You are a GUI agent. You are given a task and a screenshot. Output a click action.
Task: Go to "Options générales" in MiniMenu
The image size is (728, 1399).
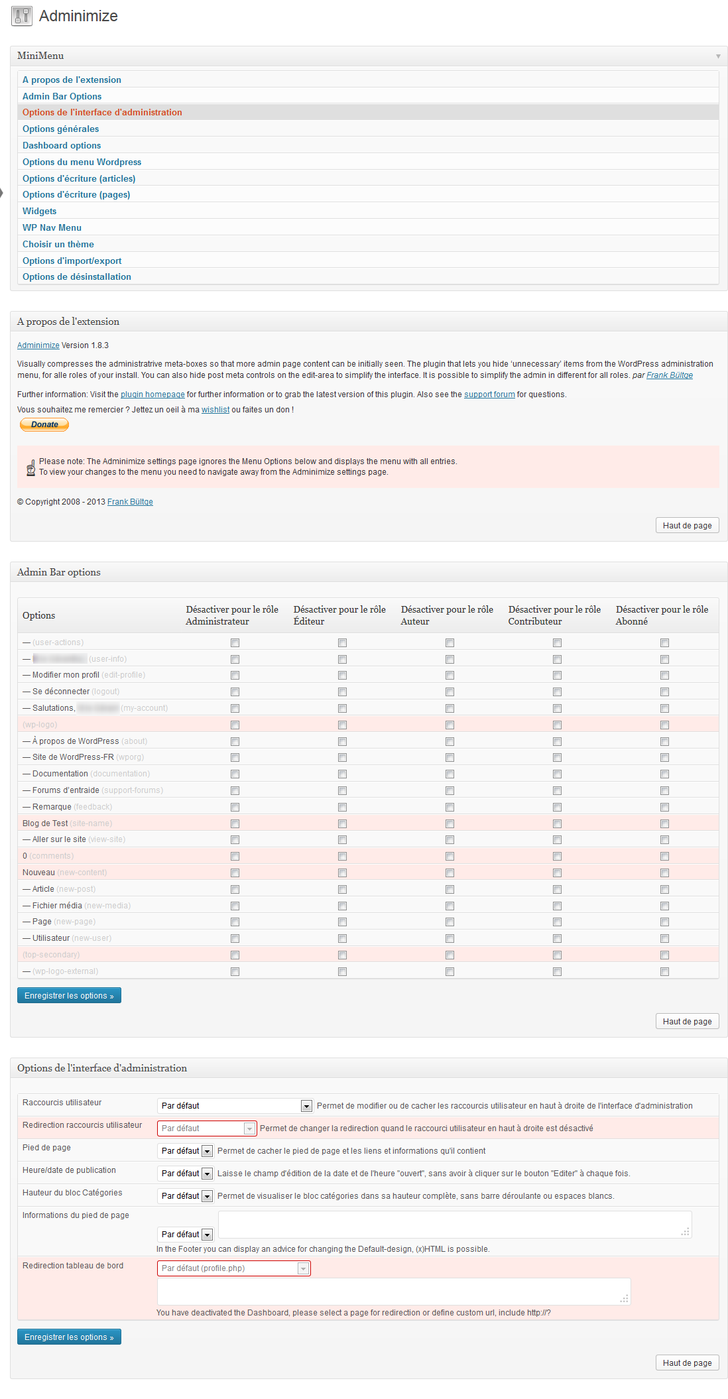(x=60, y=129)
